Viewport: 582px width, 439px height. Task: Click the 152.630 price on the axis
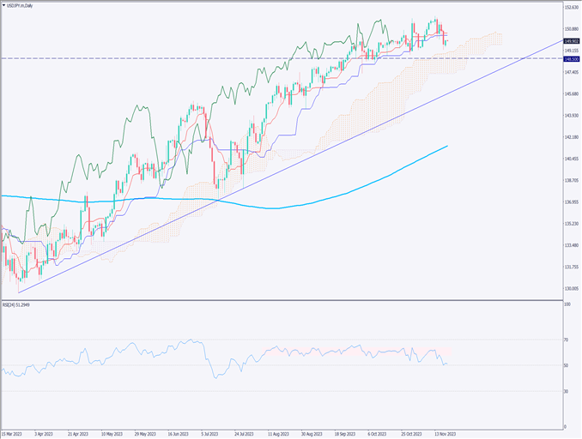[570, 8]
